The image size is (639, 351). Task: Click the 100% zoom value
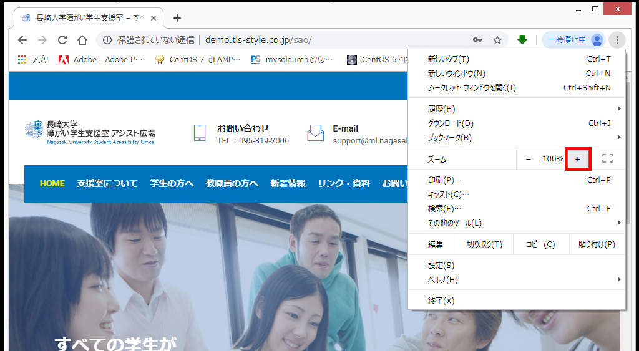click(553, 159)
